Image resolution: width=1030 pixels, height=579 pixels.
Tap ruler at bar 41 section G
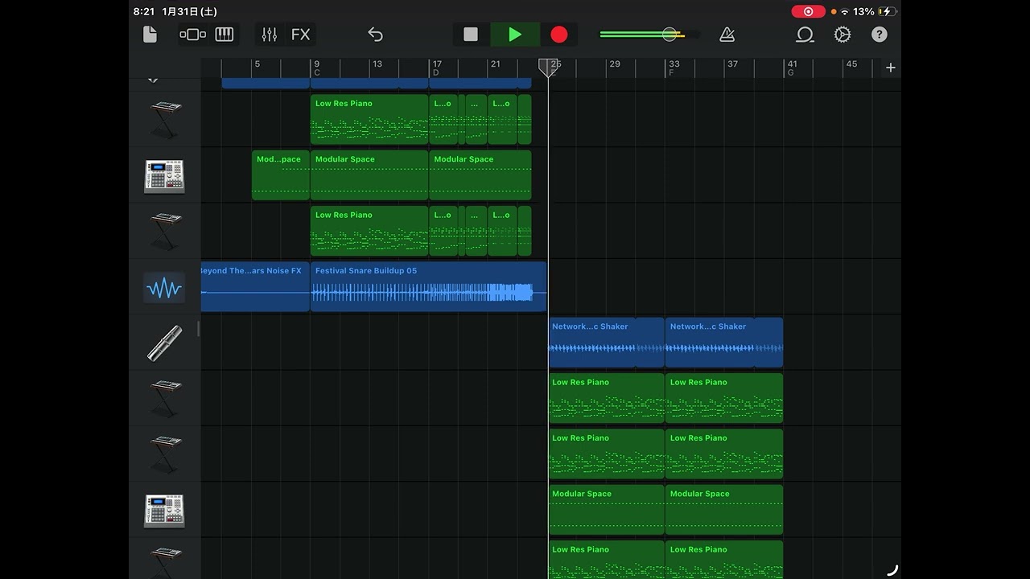(x=792, y=68)
